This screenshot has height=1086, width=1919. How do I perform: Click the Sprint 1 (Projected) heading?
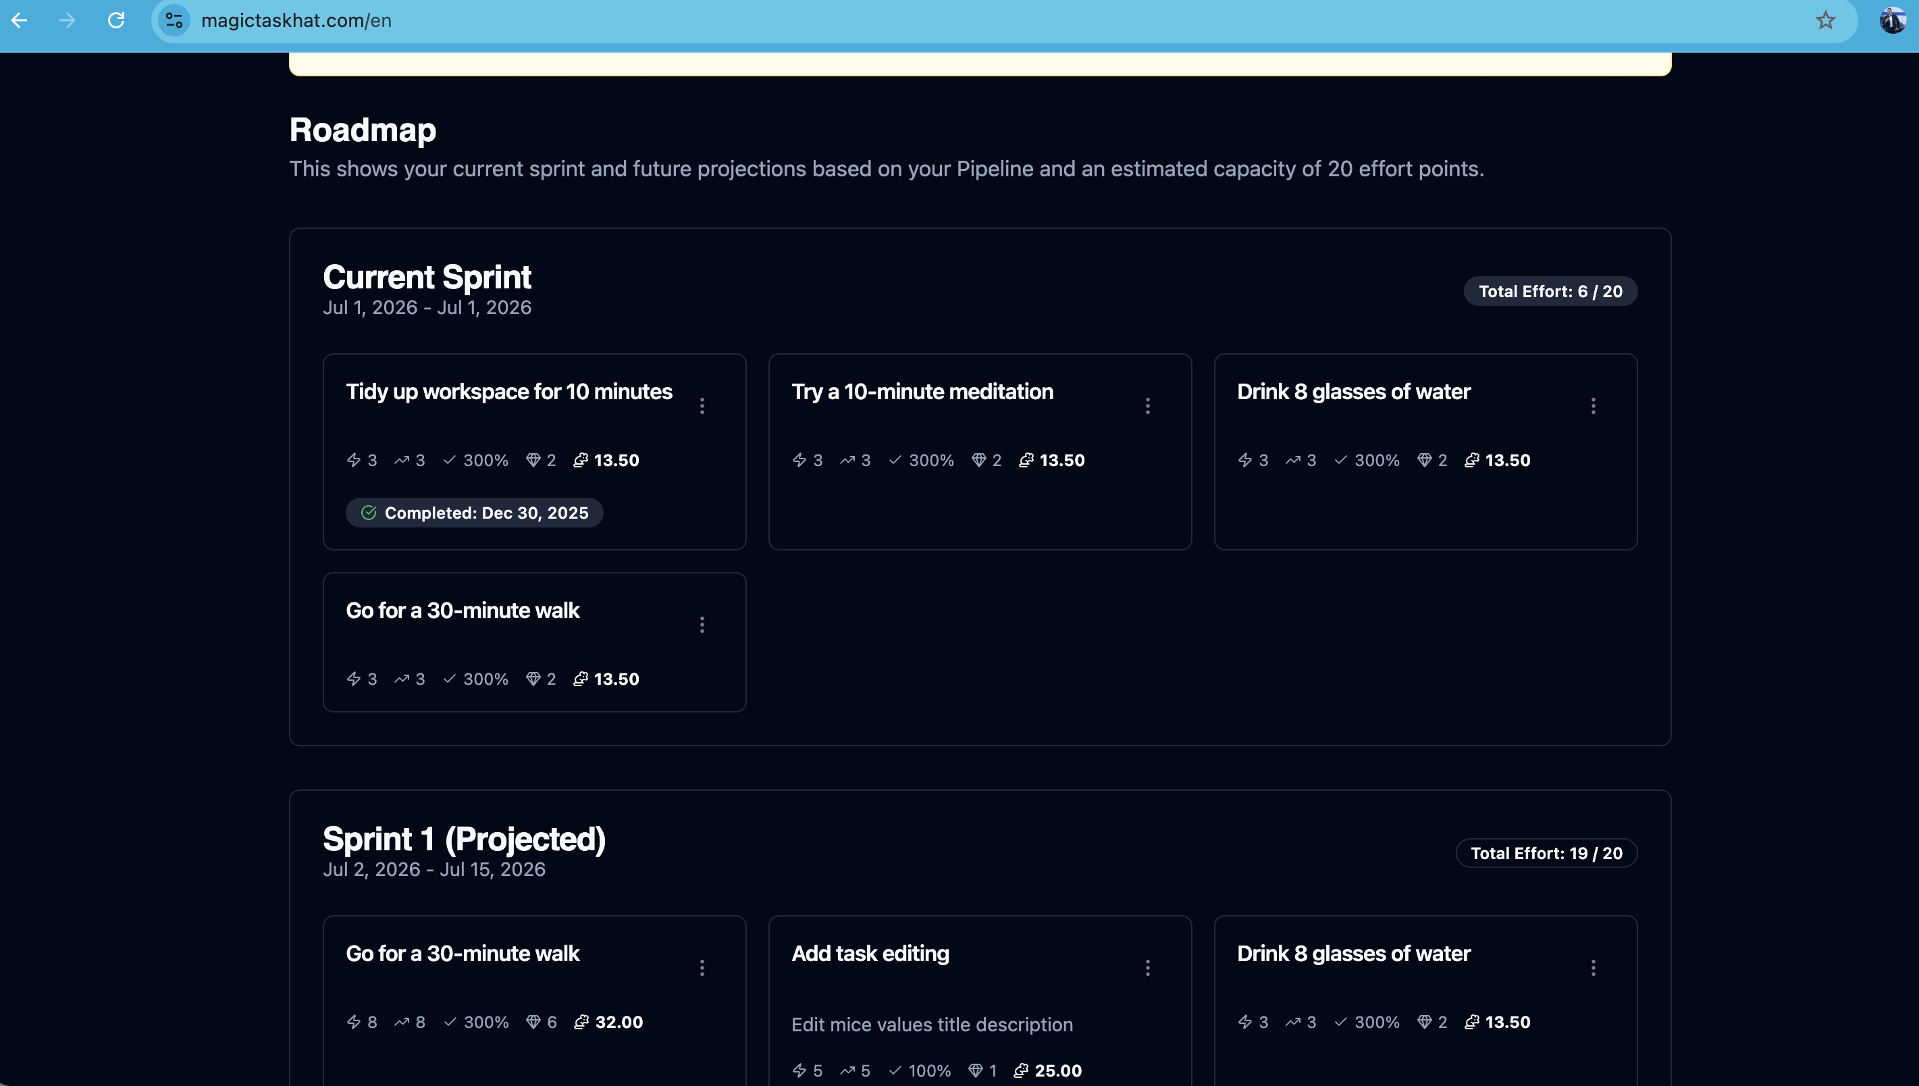464,838
